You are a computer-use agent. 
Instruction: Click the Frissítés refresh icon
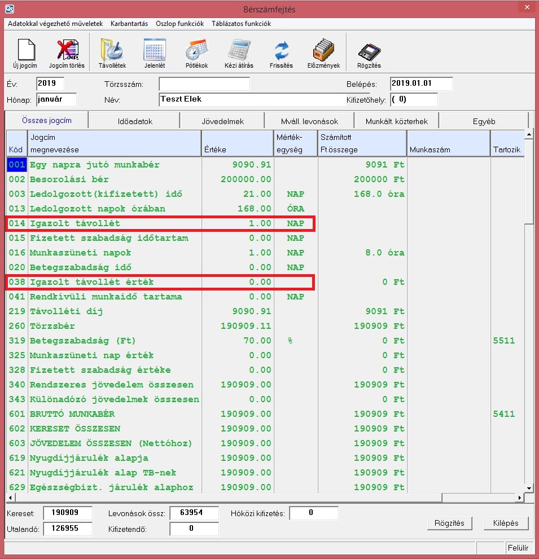282,50
